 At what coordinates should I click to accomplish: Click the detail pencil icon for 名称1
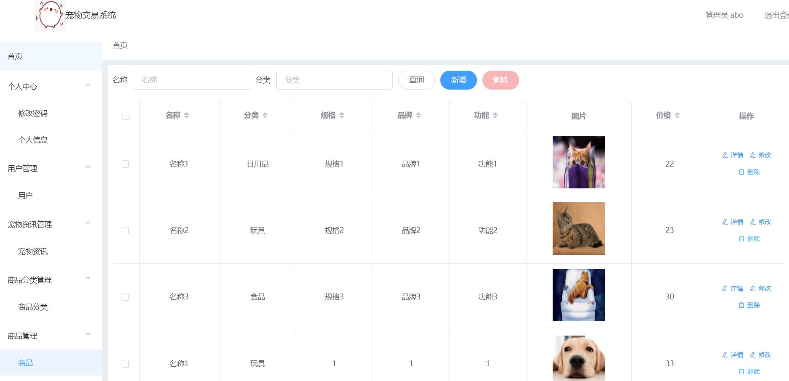[x=725, y=155]
